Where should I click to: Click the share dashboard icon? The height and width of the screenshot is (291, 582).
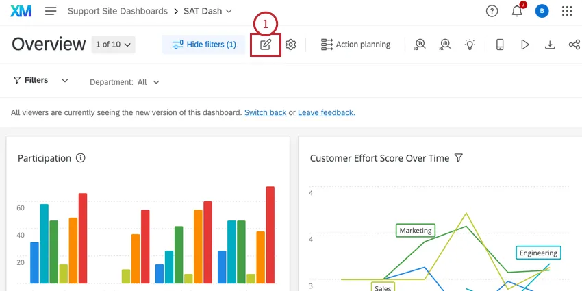[574, 45]
